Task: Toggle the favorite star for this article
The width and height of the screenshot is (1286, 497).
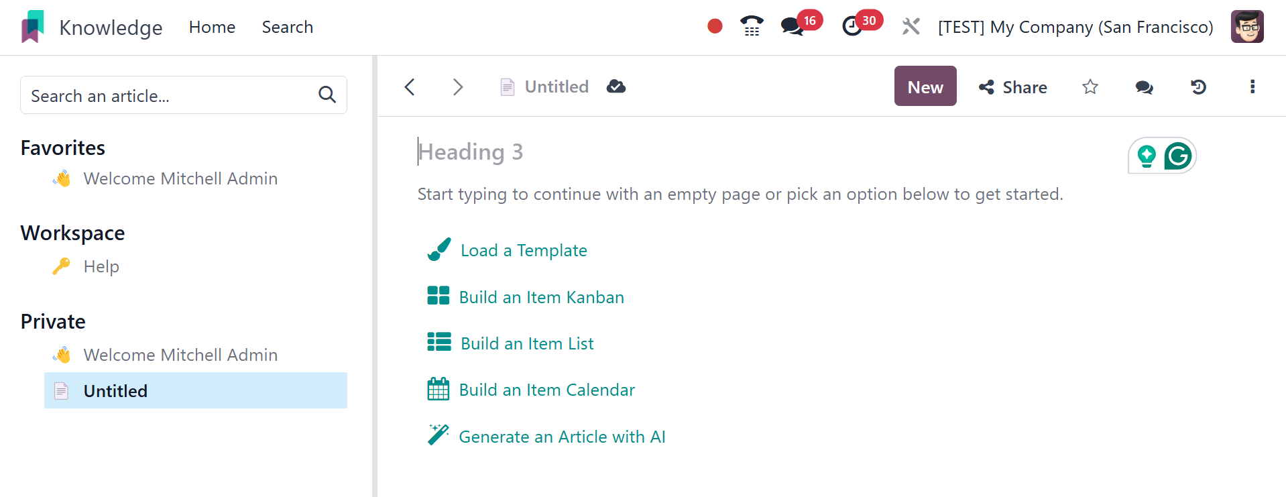Action: tap(1090, 87)
